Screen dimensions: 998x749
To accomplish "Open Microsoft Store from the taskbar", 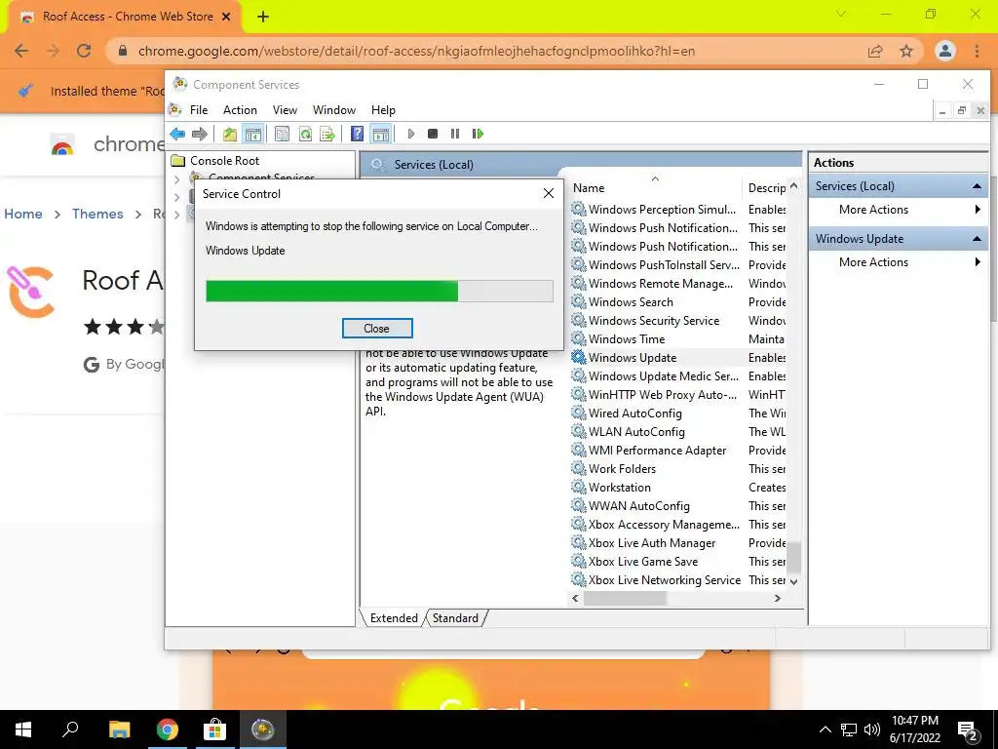I will 215,729.
